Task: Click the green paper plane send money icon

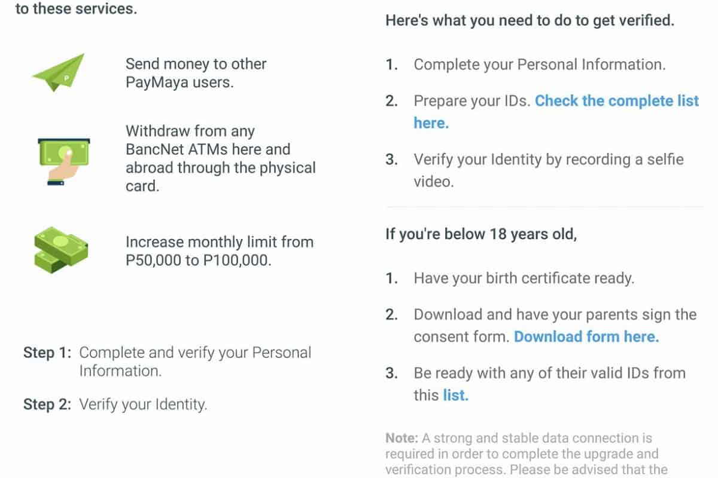Action: [x=58, y=73]
